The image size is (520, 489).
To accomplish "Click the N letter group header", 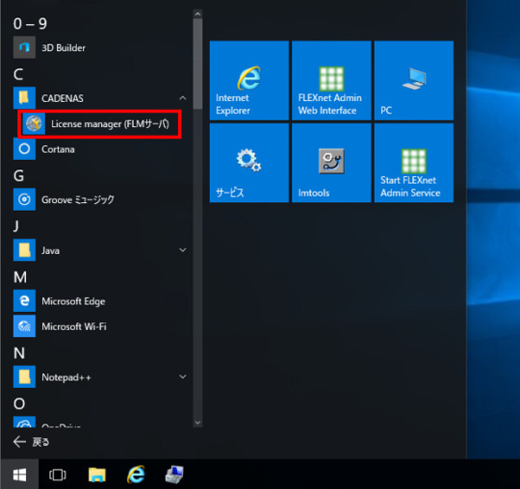I will point(19,352).
